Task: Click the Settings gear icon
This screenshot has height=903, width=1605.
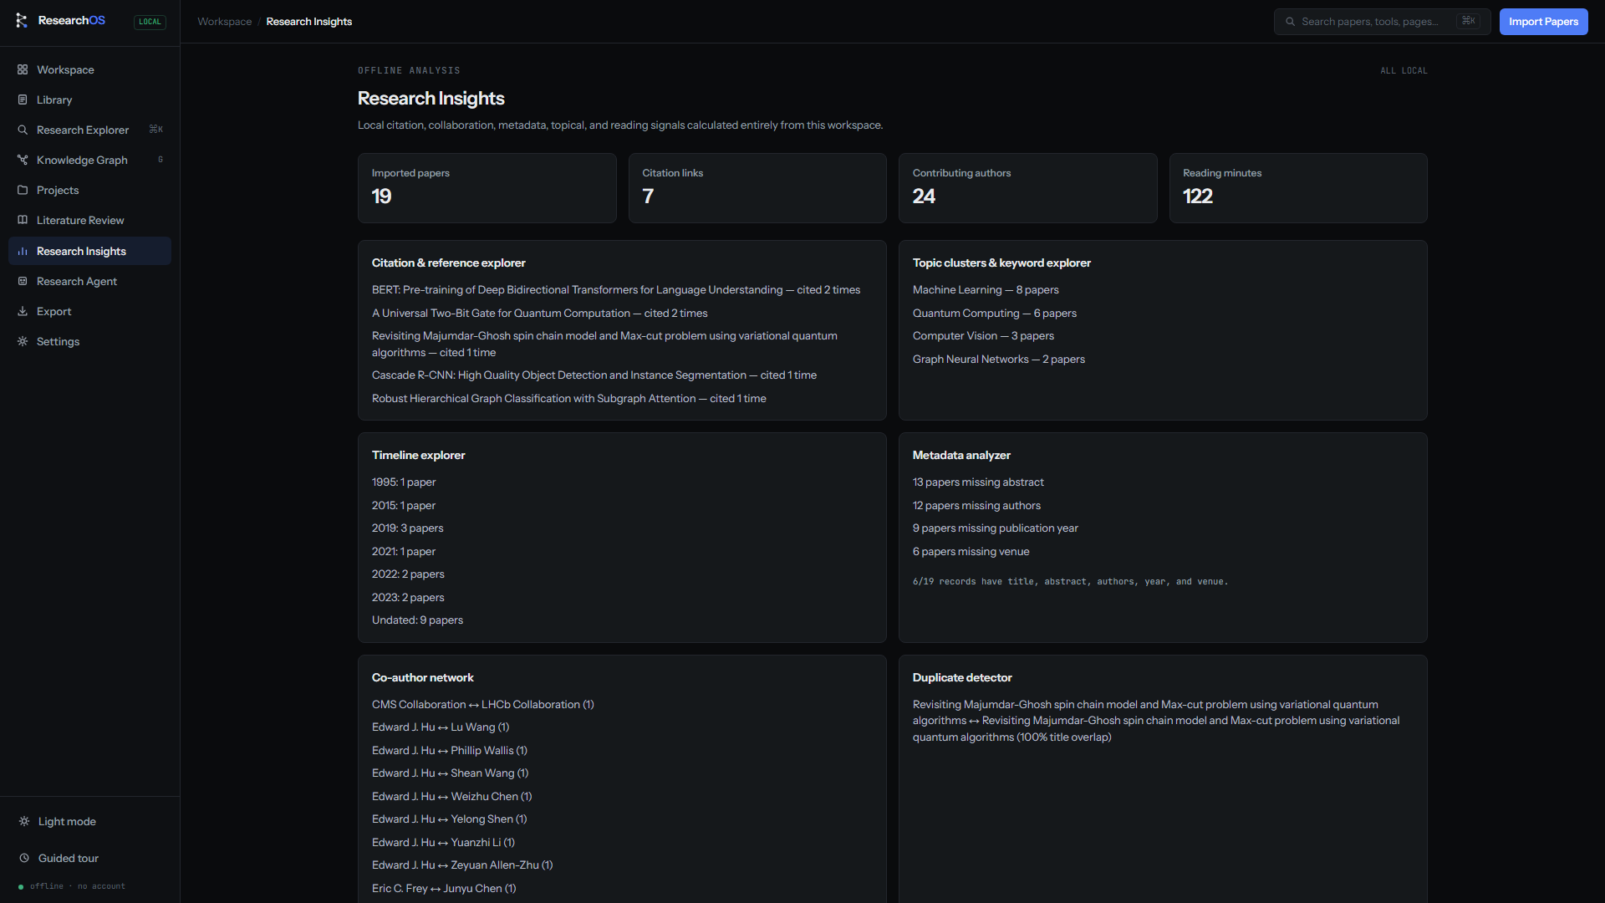Action: (23, 341)
